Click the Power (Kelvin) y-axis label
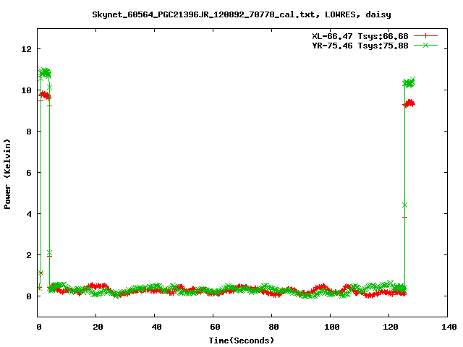The image size is (463, 347). [7, 174]
